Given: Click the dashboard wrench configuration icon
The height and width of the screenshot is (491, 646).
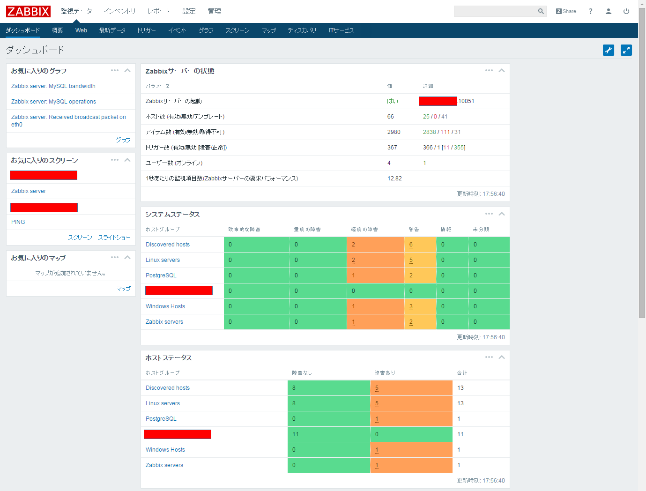Looking at the screenshot, I should (x=609, y=50).
